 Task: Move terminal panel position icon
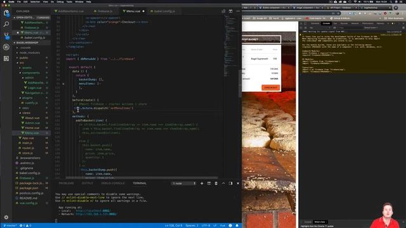click(x=230, y=183)
